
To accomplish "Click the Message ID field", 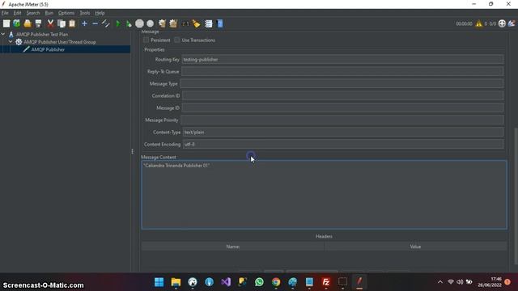I will pos(342,108).
